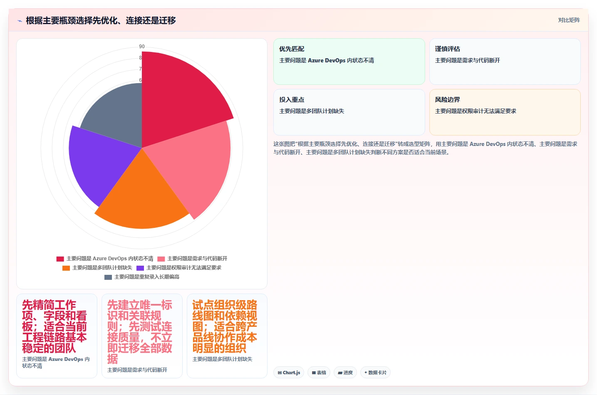Click the chart axis label 90
The height and width of the screenshot is (395, 597).
click(x=142, y=47)
